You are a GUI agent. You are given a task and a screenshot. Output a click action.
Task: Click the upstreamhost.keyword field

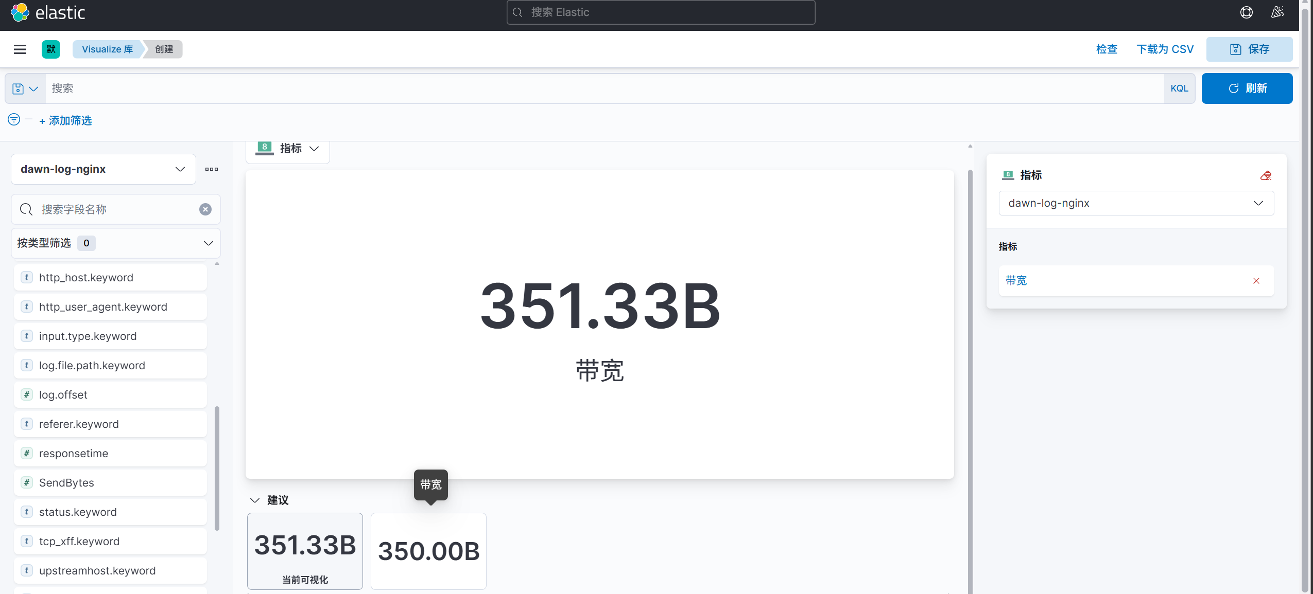110,570
